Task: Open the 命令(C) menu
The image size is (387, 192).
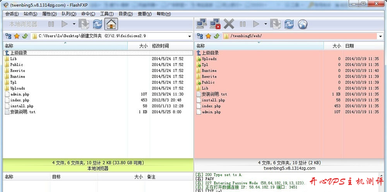Action: [x=88, y=14]
